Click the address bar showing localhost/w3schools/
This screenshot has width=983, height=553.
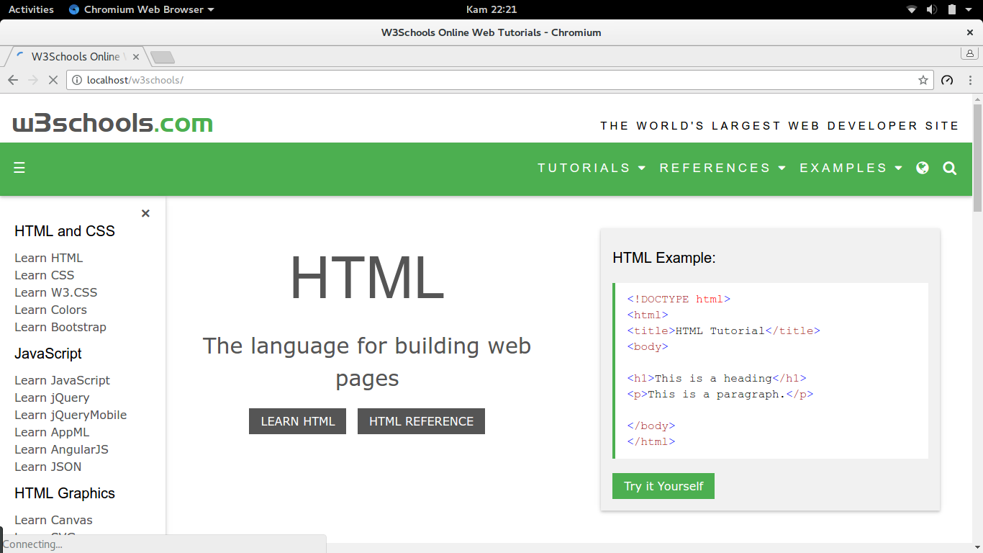point(500,80)
